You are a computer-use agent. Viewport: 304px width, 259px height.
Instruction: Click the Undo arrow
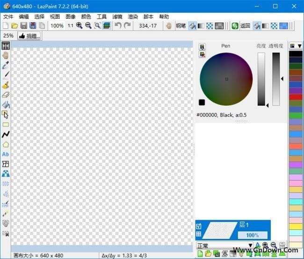118,25
